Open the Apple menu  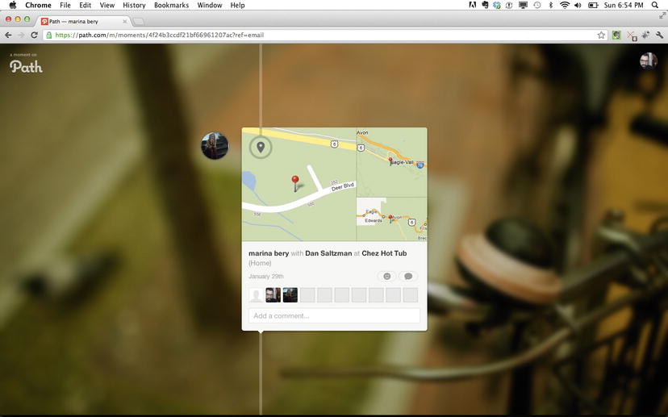click(13, 5)
